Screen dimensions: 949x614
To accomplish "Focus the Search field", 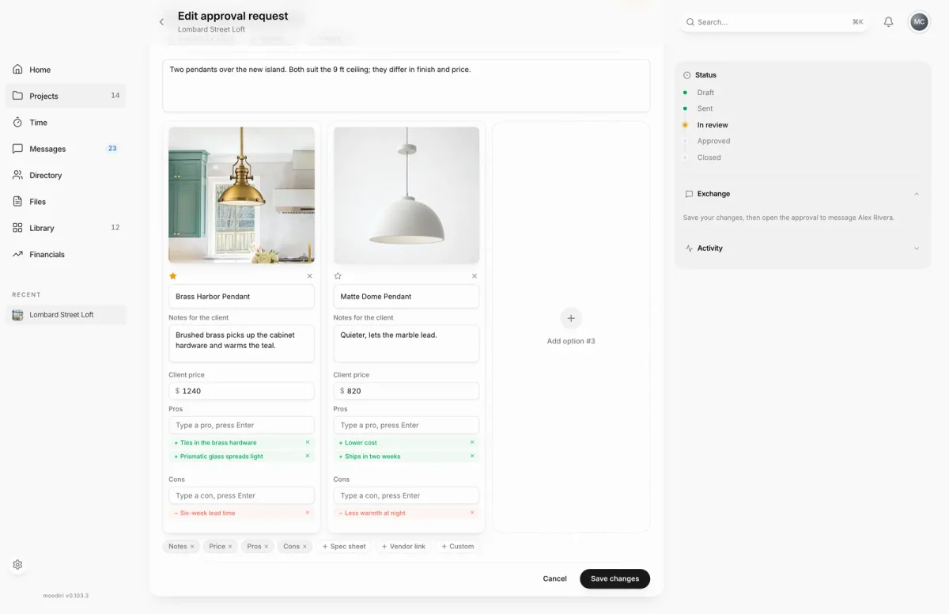I will (774, 22).
